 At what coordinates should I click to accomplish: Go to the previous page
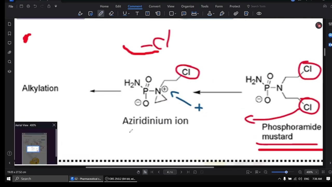pyautogui.click(x=159, y=172)
